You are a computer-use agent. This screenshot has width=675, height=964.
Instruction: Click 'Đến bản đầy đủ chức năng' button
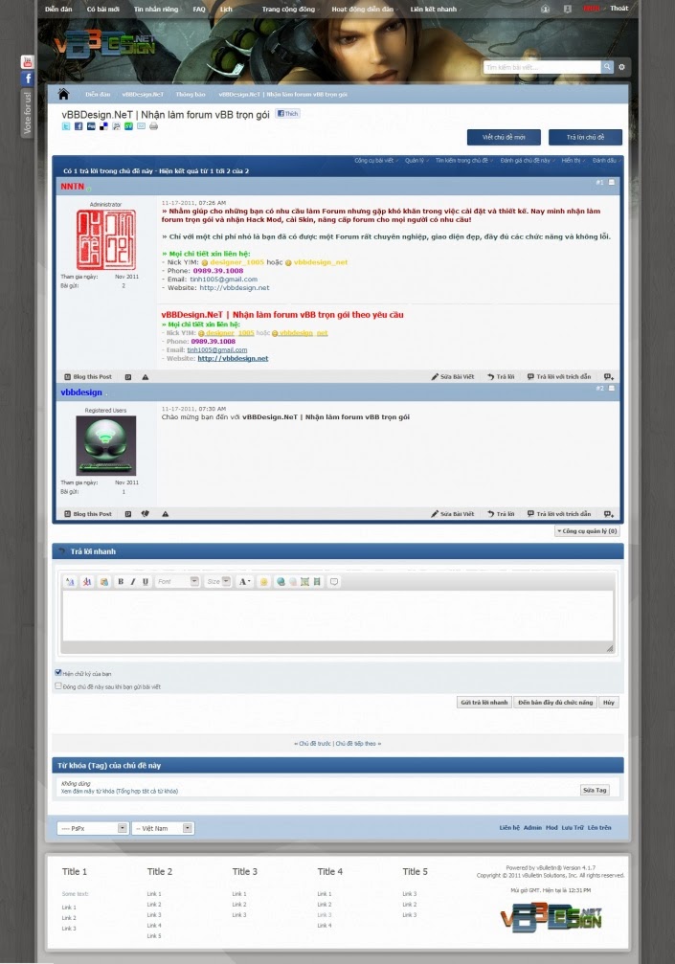tap(555, 702)
